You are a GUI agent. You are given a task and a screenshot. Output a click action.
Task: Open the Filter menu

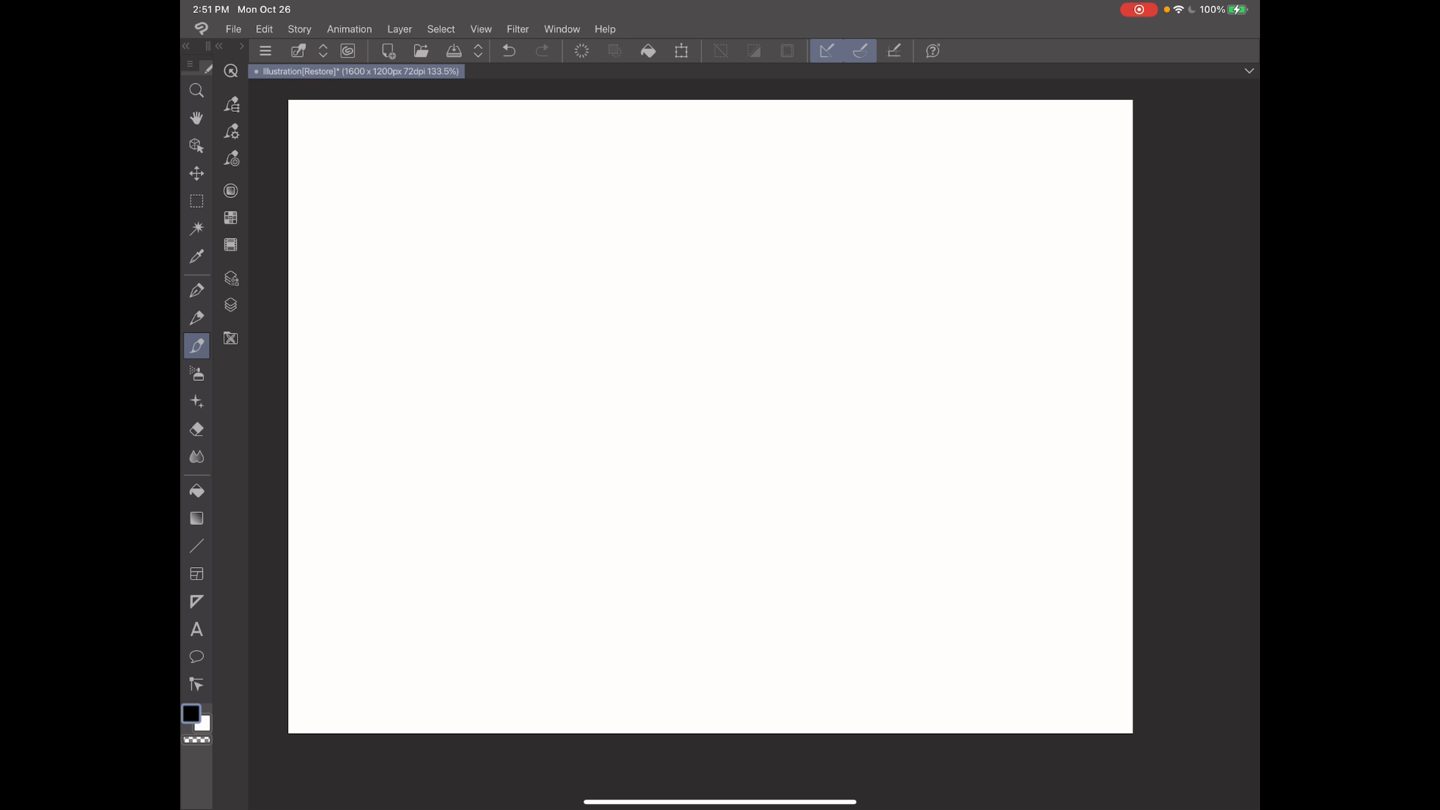click(x=517, y=29)
